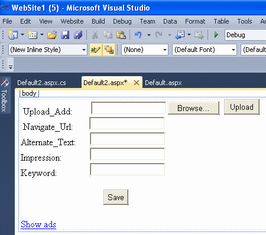Select the Upload_Add: label text
This screenshot has height=235, width=266.
47,112
